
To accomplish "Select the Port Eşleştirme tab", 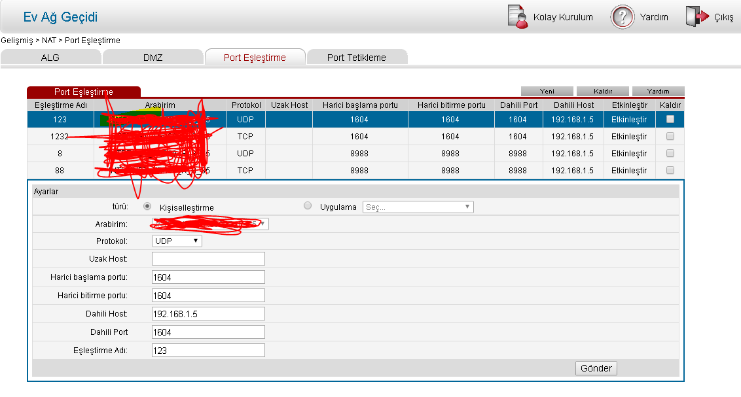I will (255, 58).
